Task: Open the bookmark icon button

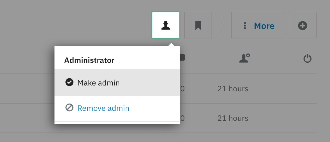Action: 198,25
